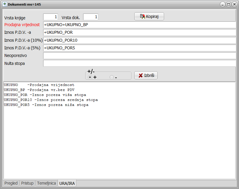Click the Iznos P.D.V.-a (10%) field

[x=139, y=40]
